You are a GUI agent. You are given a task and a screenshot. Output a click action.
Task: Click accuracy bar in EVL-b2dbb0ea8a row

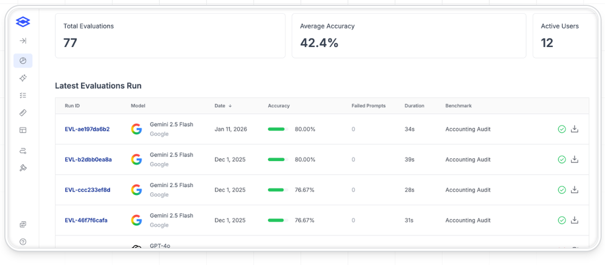pyautogui.click(x=278, y=159)
